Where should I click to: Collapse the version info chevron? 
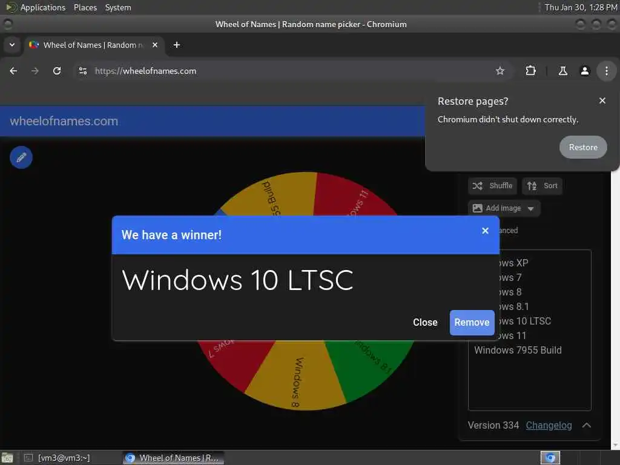pyautogui.click(x=586, y=426)
